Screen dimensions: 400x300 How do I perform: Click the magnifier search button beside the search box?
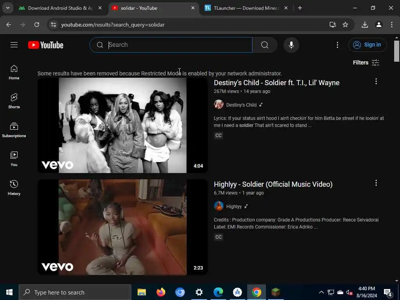(x=264, y=45)
